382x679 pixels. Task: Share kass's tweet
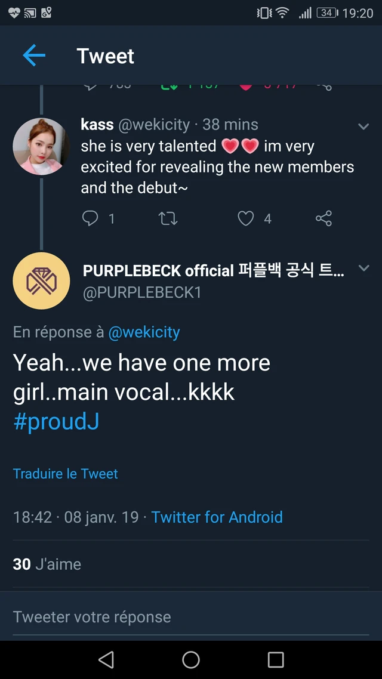coord(324,218)
